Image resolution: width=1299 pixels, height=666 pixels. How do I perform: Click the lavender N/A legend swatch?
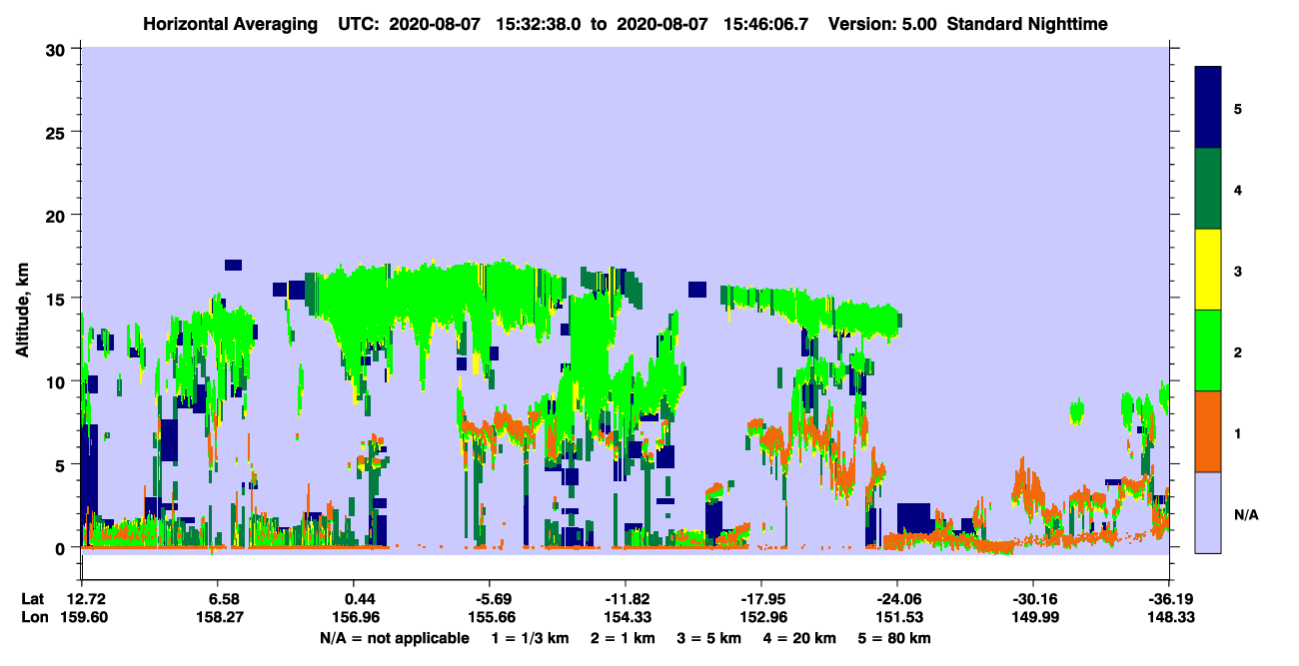pyautogui.click(x=1208, y=511)
